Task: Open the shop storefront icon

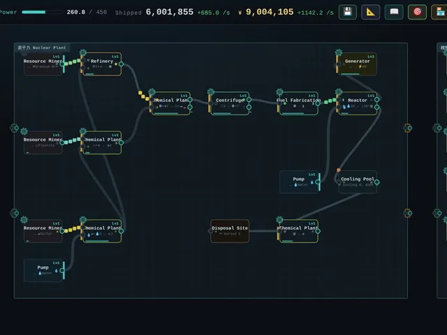Action: 439,12
